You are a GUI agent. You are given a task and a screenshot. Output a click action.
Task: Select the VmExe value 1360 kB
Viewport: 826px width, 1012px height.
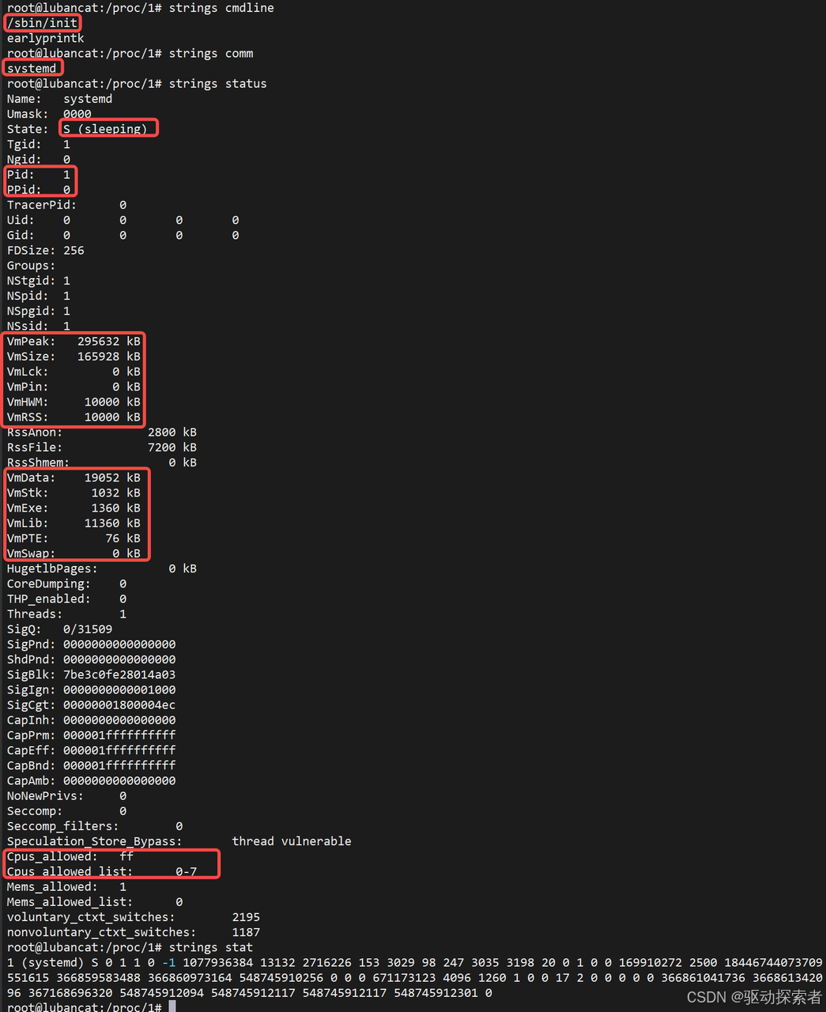pyautogui.click(x=116, y=508)
